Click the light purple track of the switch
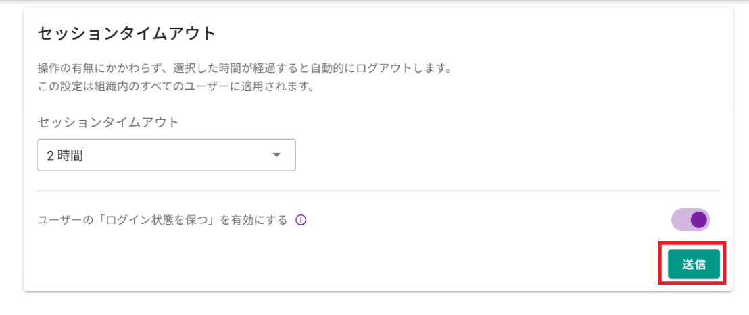The width and height of the screenshot is (749, 315). point(679,220)
